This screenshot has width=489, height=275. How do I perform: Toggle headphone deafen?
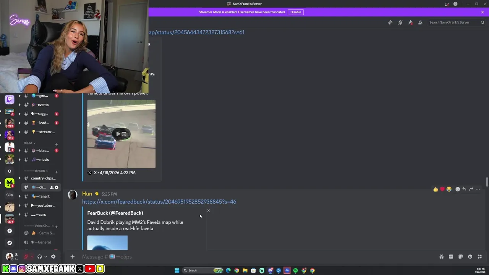[39, 257]
